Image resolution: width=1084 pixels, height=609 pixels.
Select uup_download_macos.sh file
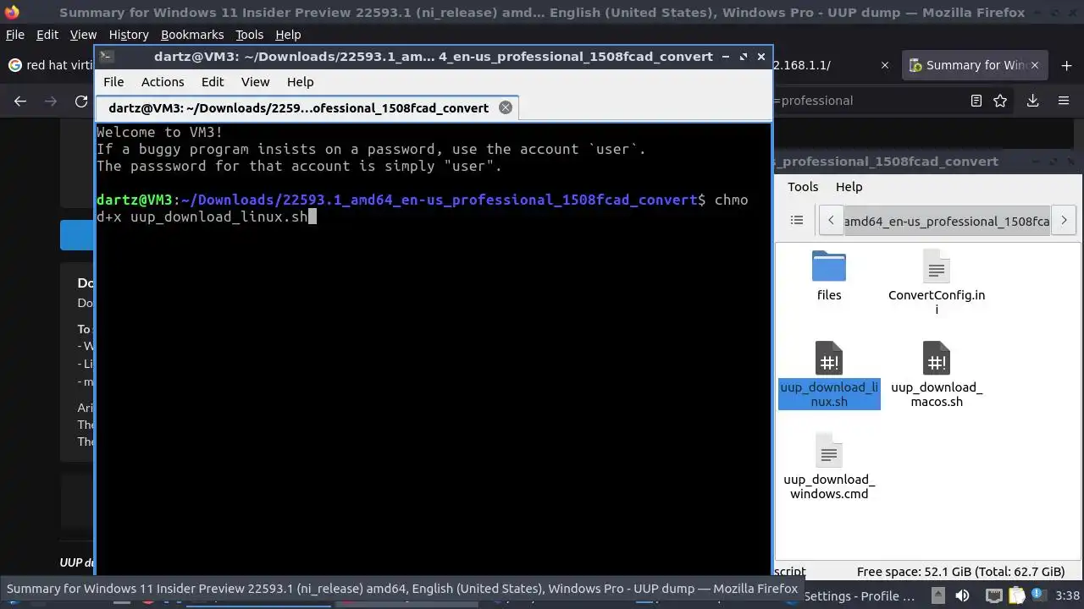point(937,374)
